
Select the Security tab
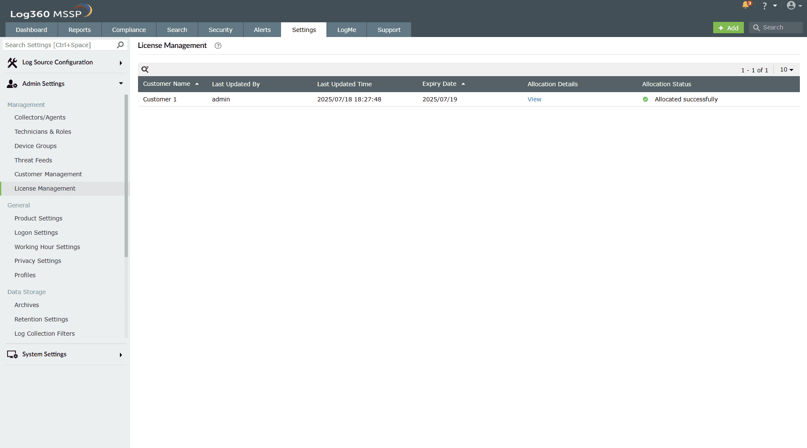coord(220,30)
